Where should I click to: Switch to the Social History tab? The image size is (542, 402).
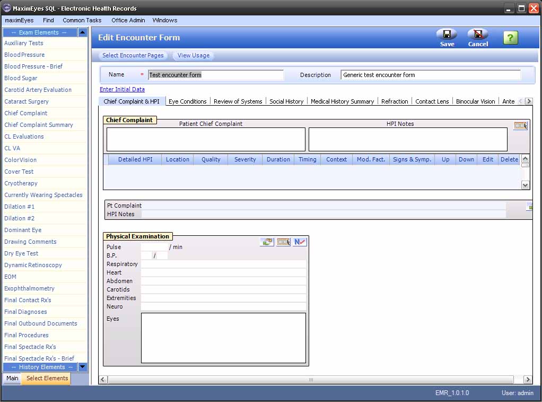(286, 101)
